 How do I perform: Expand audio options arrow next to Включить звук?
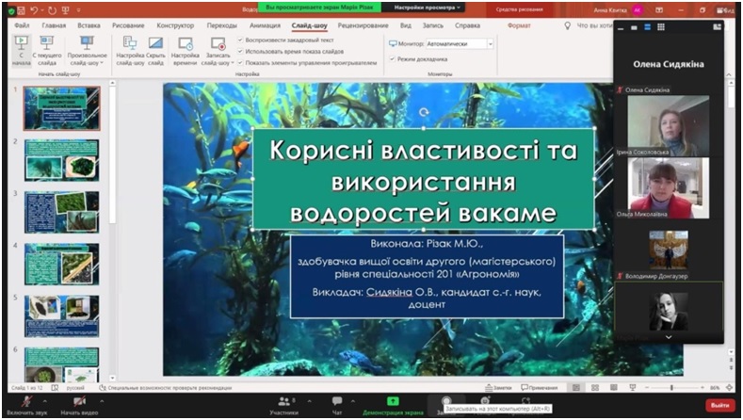point(45,401)
